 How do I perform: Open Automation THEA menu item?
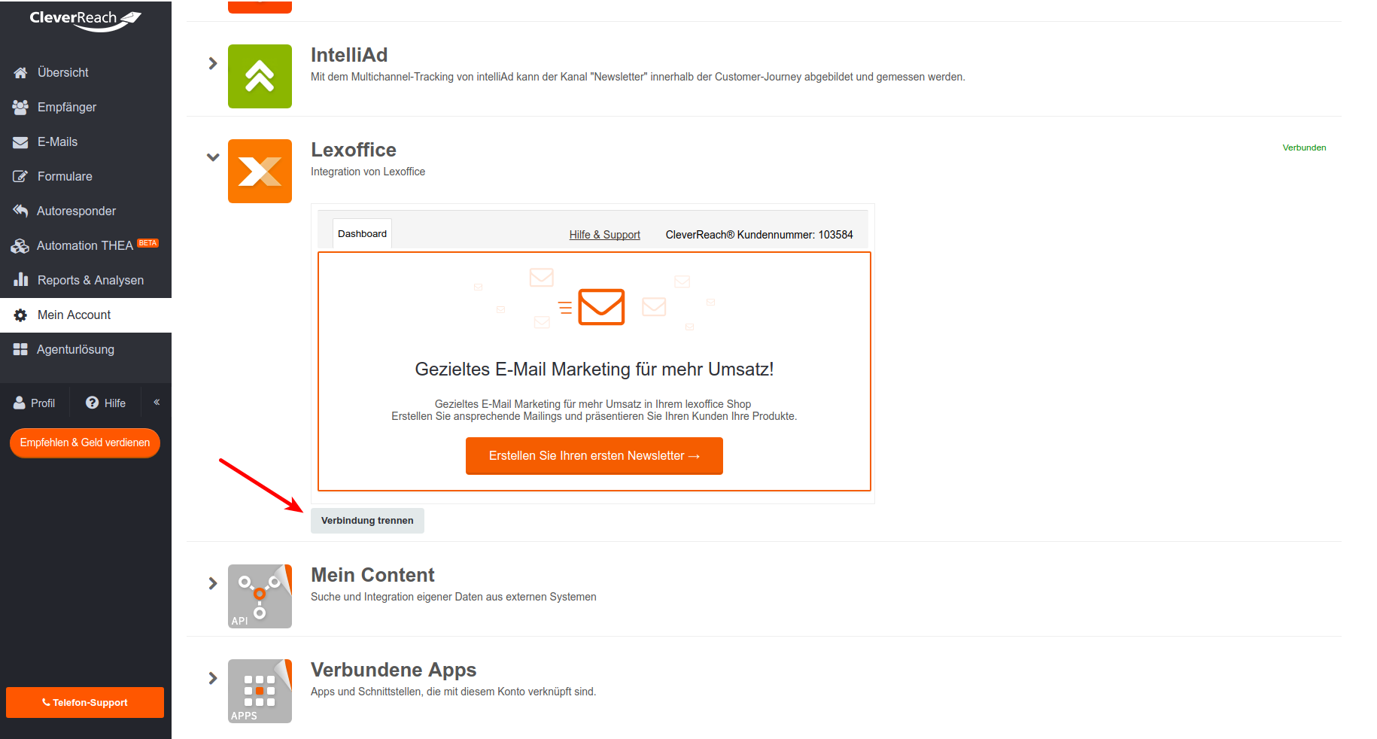click(86, 245)
